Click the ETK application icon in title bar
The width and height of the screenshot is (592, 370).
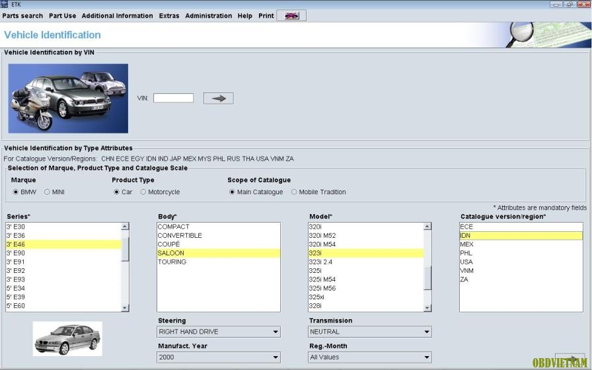4,4
